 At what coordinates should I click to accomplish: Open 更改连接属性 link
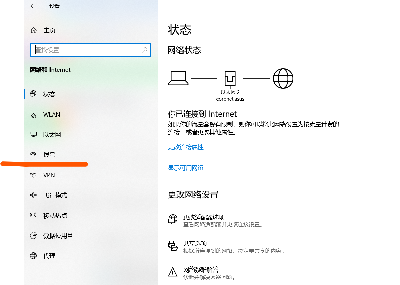(186, 147)
